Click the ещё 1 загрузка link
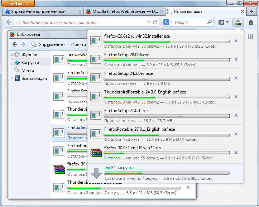Viewport: 259px width, 207px height. (x=119, y=168)
